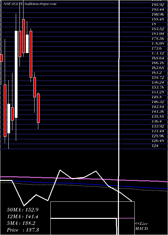Click the 151.28 price axis label
Image resolution: width=168 pixels, height=235 pixels.
(158, 92)
